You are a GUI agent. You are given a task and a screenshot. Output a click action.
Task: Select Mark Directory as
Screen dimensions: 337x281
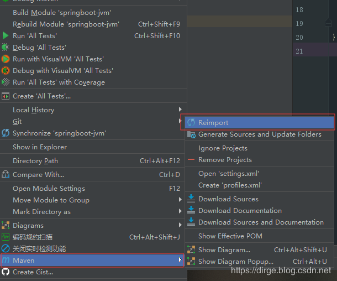point(92,211)
